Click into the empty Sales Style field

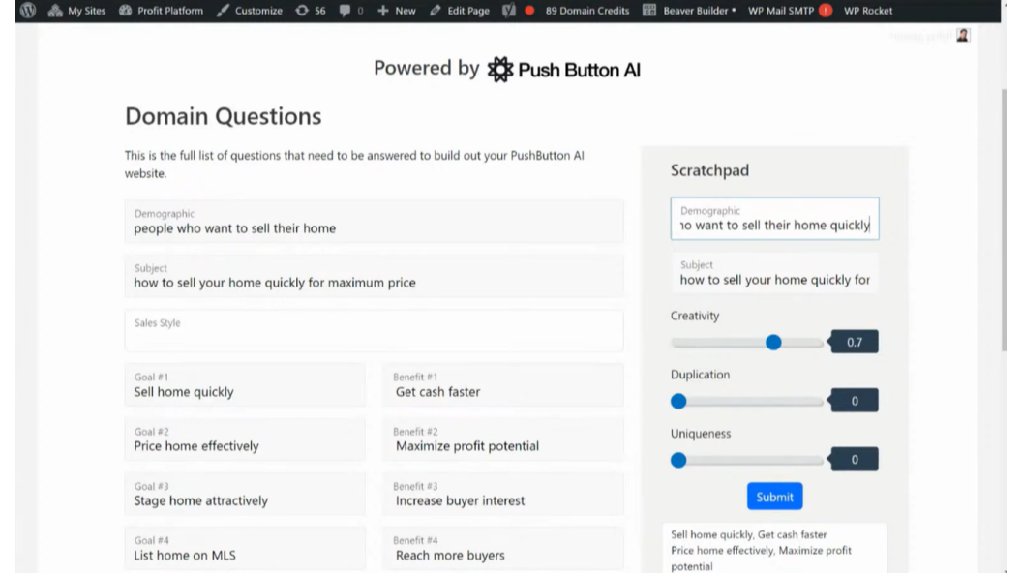tap(375, 330)
